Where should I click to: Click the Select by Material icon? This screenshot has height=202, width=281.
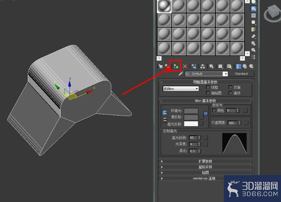tap(254, 50)
